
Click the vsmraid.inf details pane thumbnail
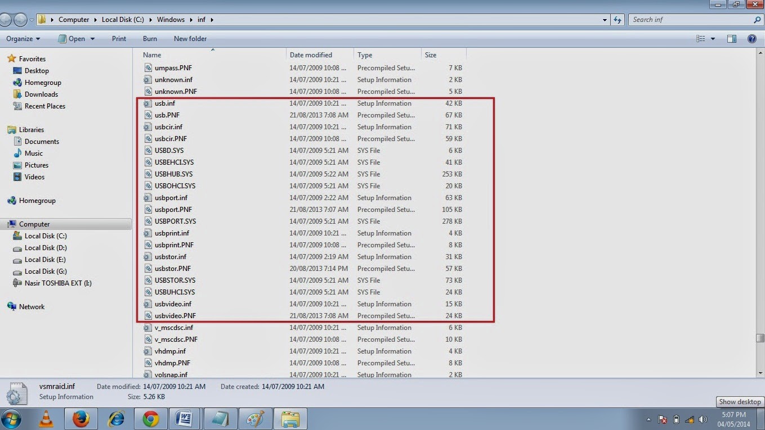pyautogui.click(x=17, y=392)
